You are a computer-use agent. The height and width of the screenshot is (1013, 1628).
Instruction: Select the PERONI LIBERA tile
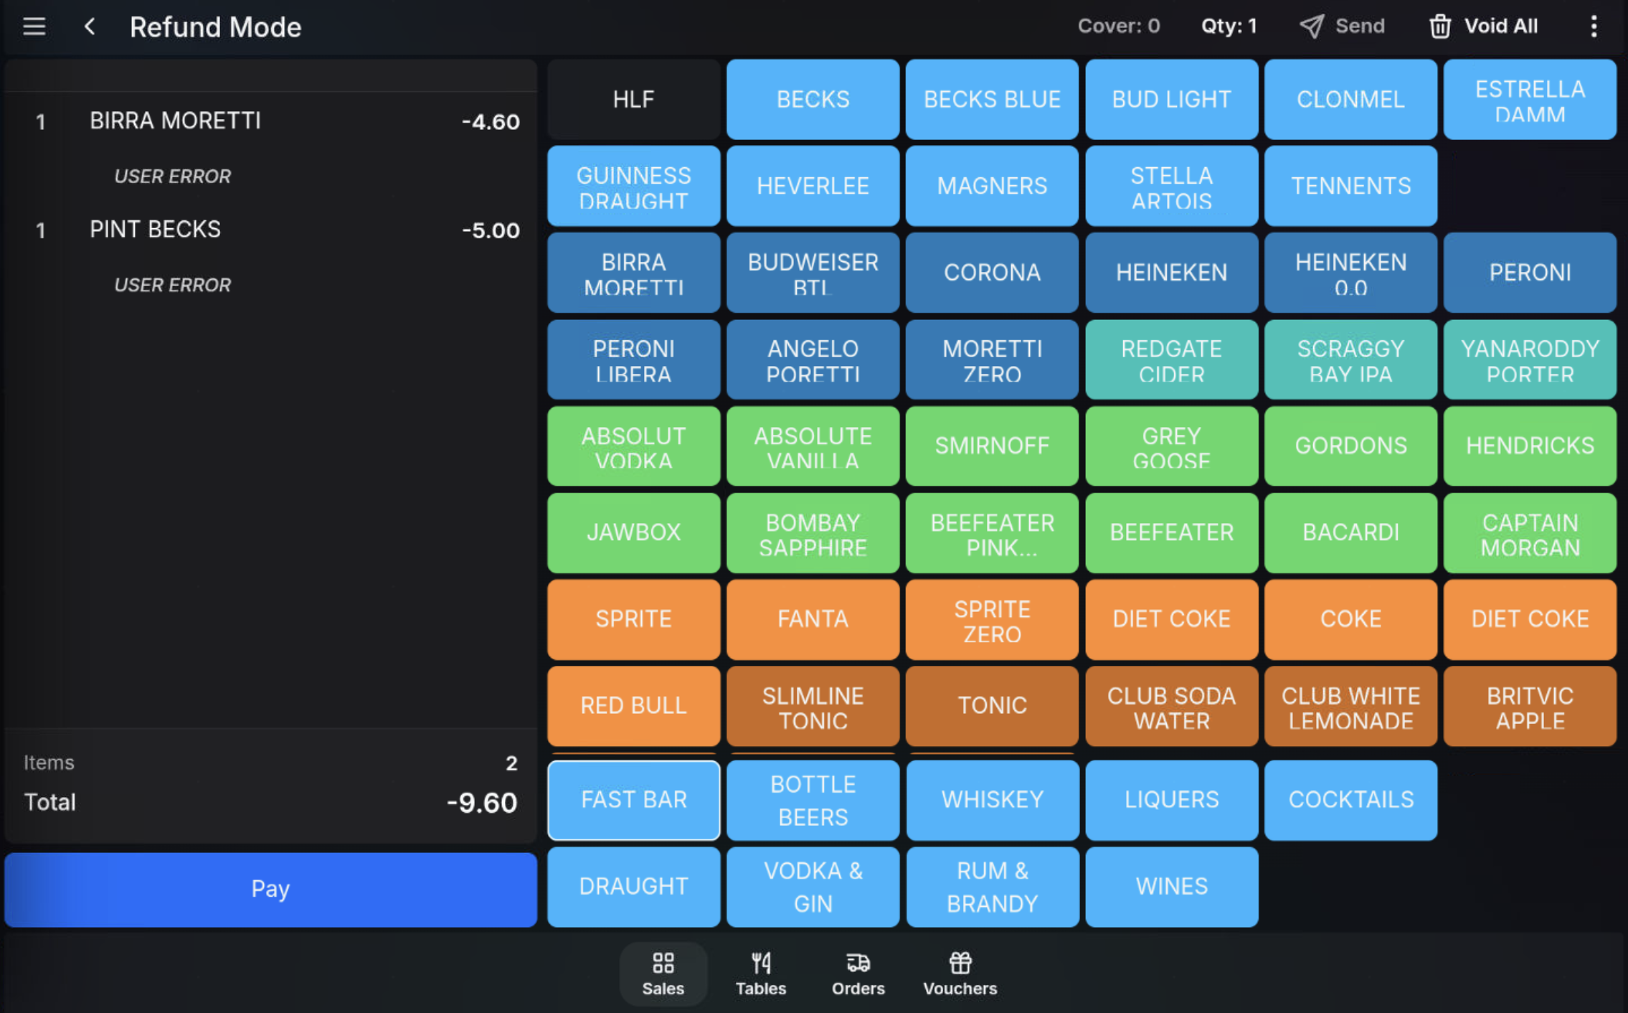[633, 359]
